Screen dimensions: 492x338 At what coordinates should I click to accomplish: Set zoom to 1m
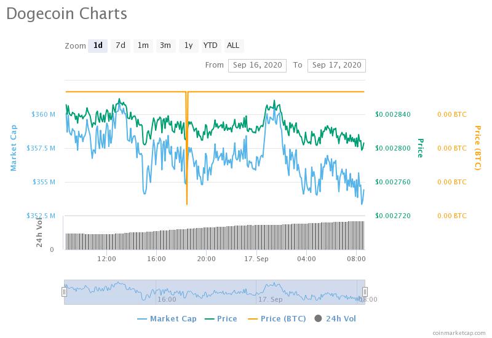pos(143,45)
